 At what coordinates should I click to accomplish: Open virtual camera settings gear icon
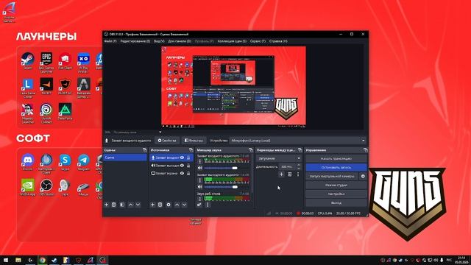click(x=363, y=177)
